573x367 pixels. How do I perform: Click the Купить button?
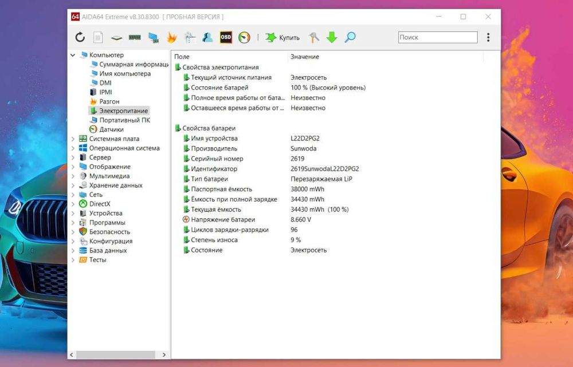pyautogui.click(x=282, y=37)
